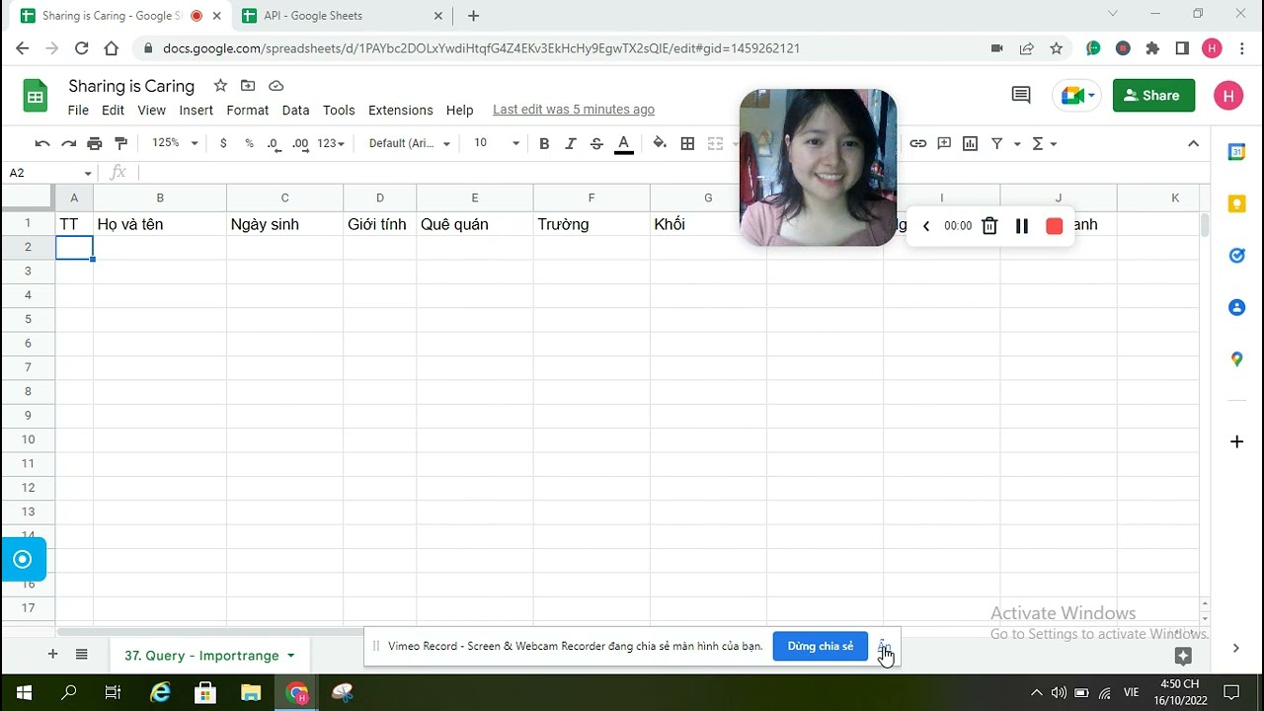Open the 37. Query - Importrange tab menu
The height and width of the screenshot is (711, 1264).
290,656
